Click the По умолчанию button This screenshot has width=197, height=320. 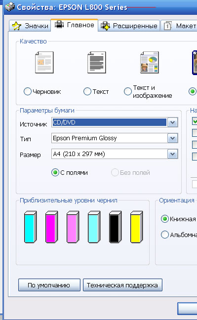[x=49, y=285]
